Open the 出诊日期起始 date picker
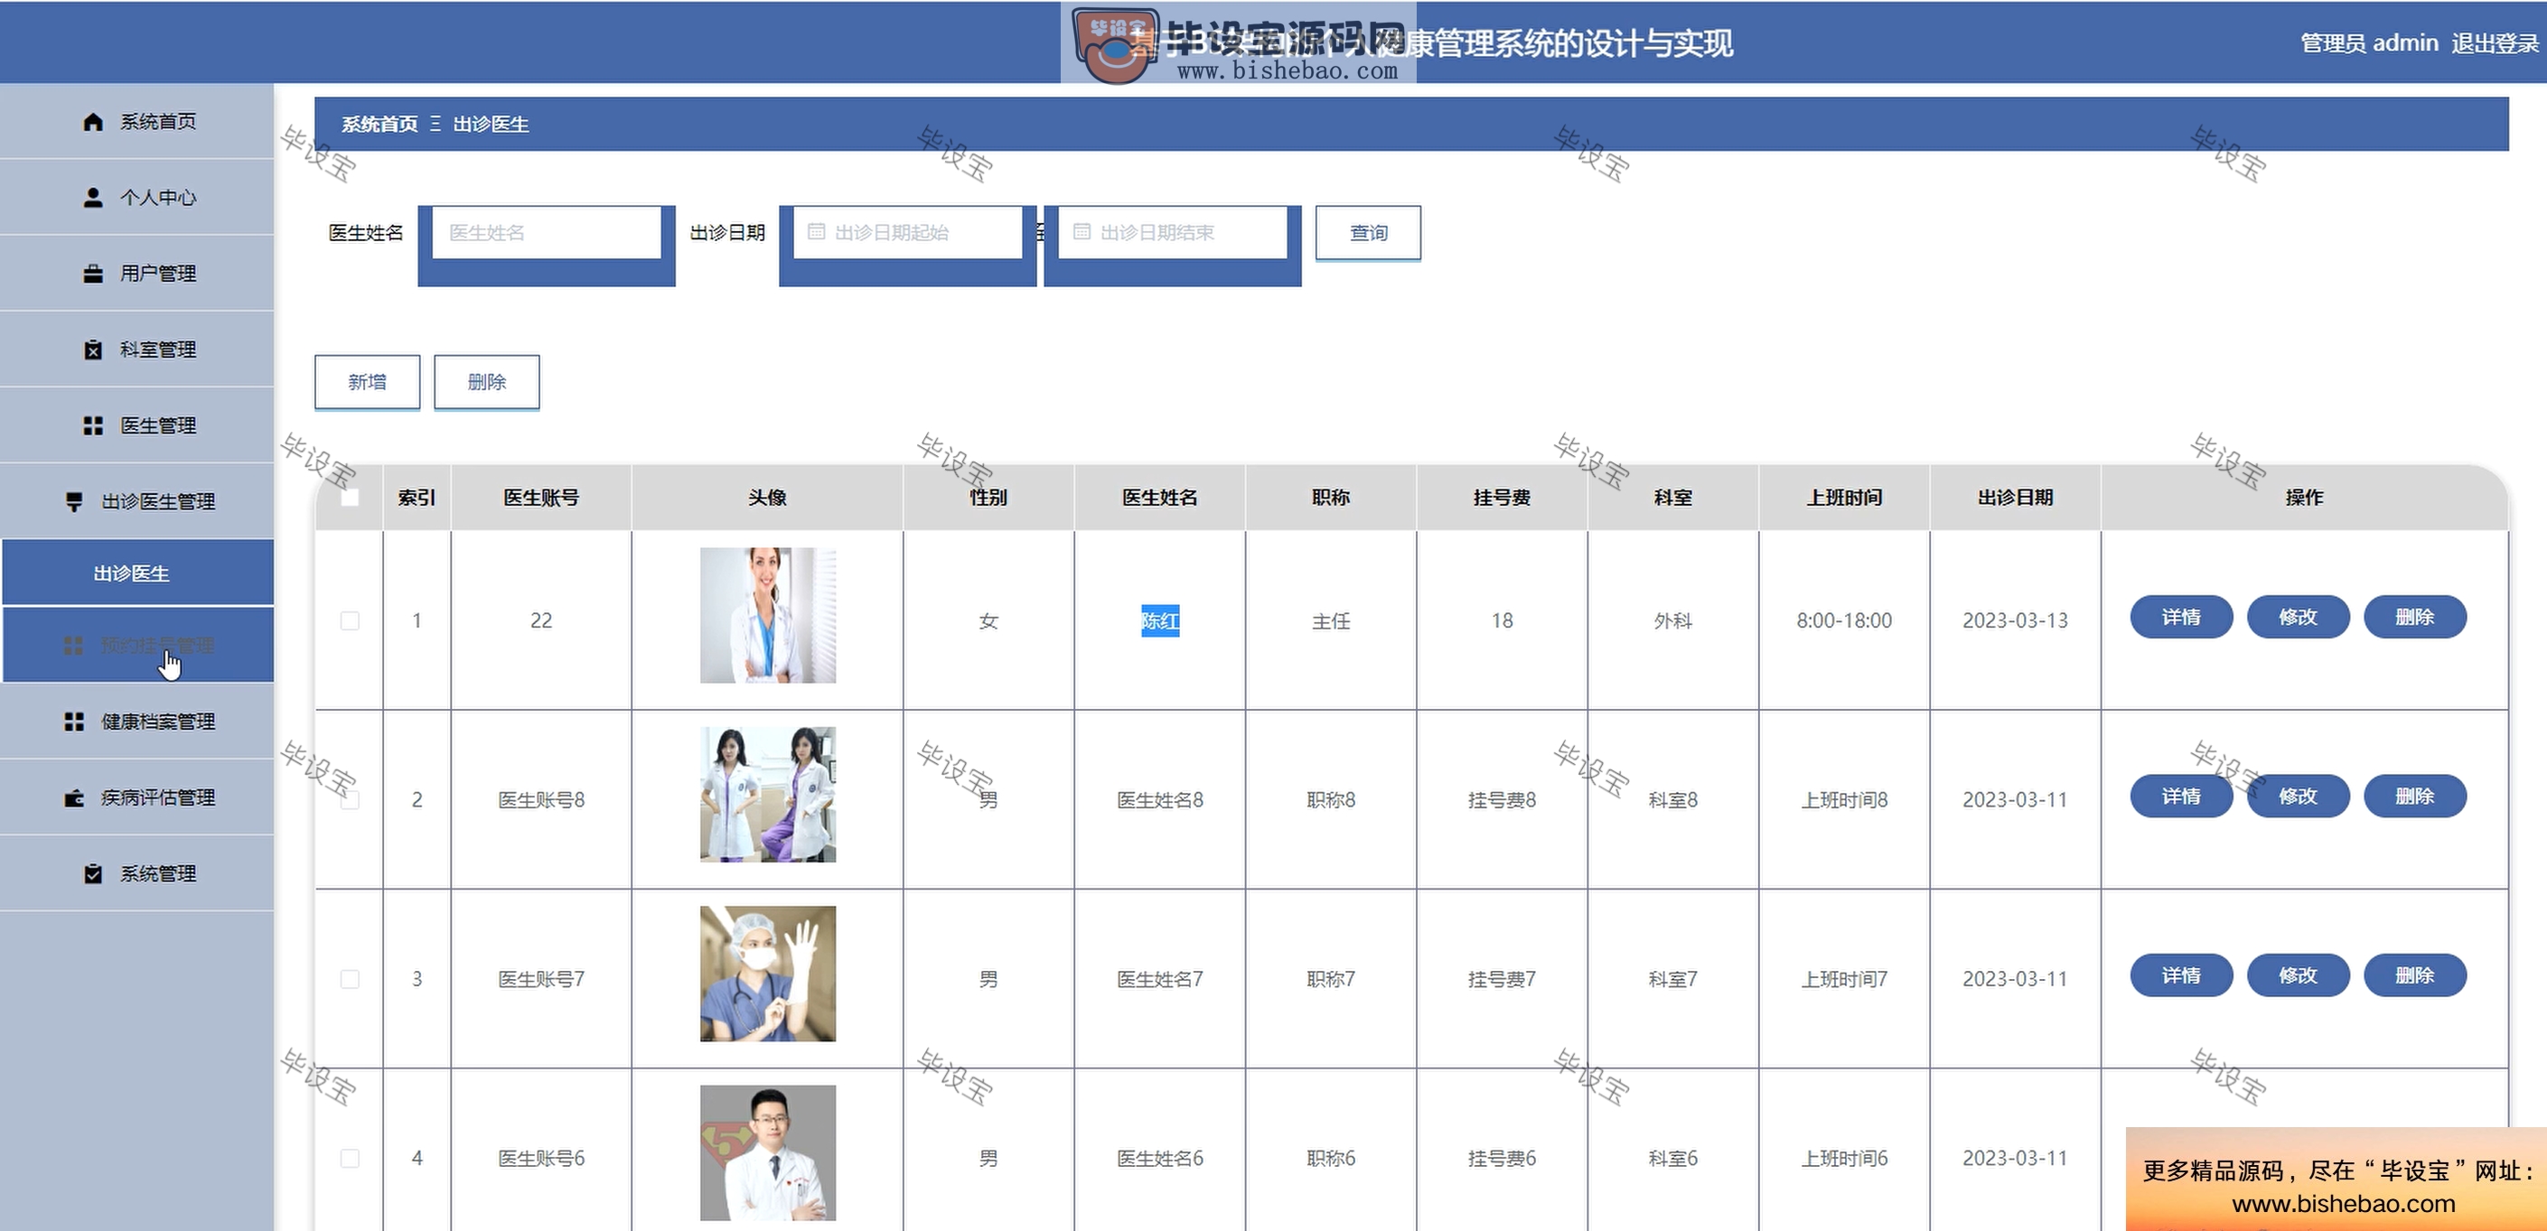 908,232
